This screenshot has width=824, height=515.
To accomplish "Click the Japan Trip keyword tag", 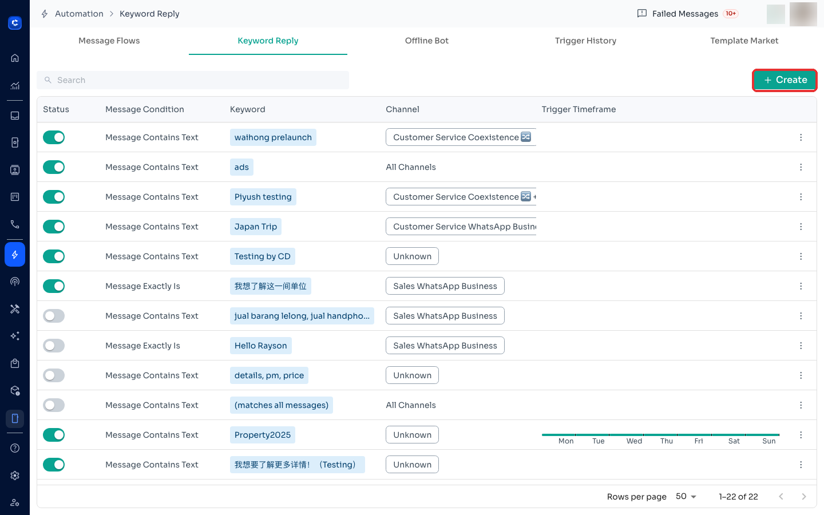I will [256, 227].
